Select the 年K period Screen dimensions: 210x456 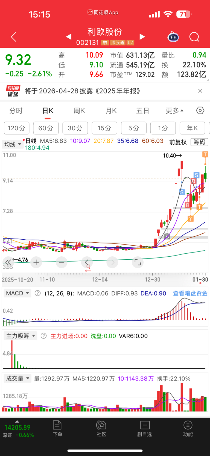pos(192,128)
